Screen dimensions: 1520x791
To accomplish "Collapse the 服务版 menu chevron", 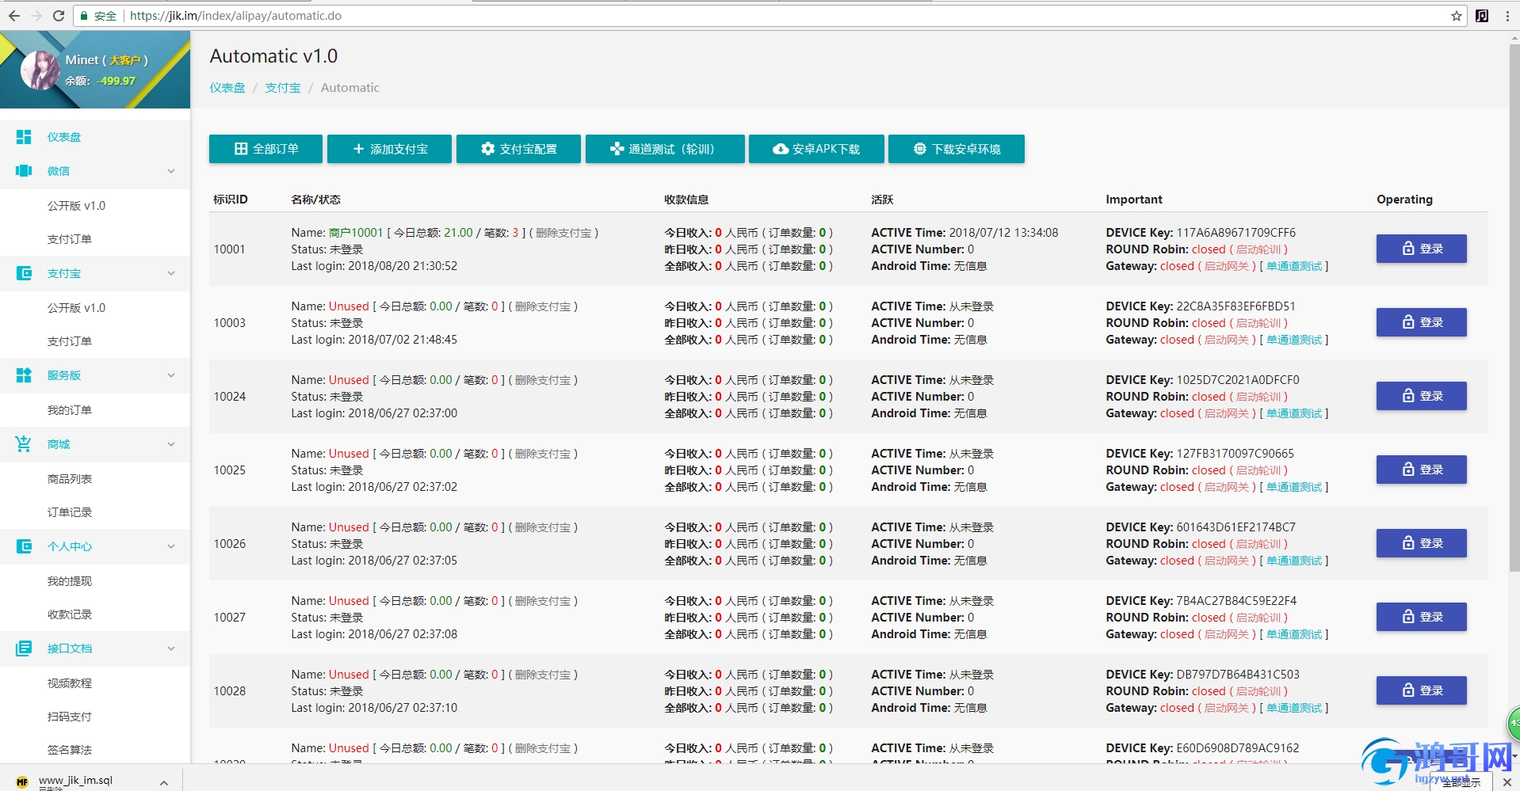I will click(171, 375).
